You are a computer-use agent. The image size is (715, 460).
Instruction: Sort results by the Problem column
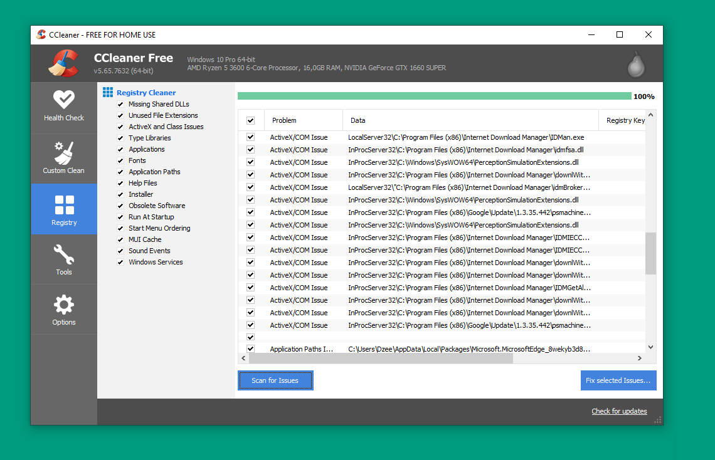coord(303,120)
